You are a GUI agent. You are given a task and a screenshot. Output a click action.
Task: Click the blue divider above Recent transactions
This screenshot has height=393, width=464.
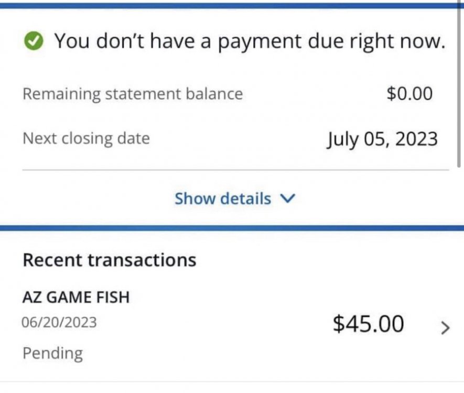point(232,228)
